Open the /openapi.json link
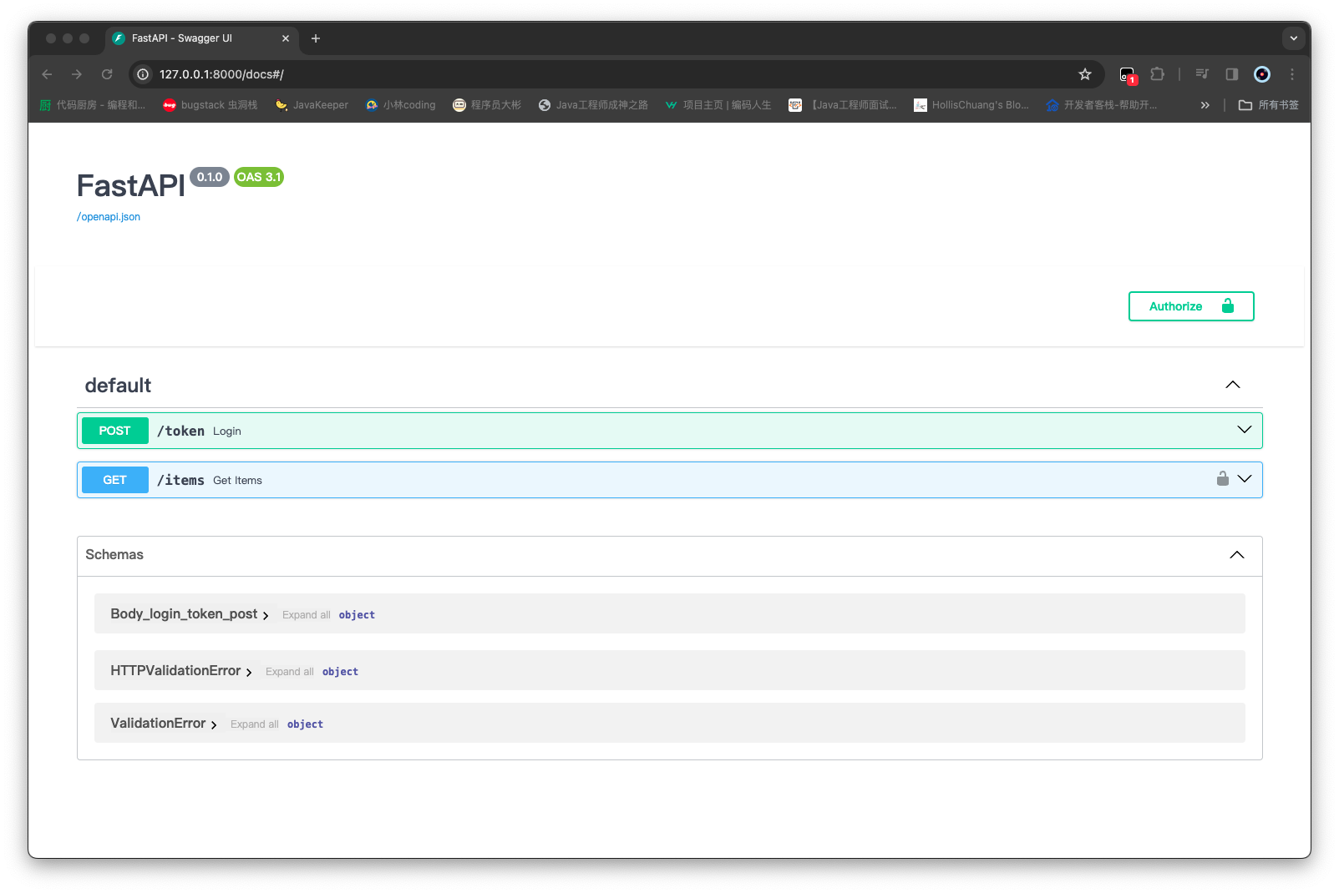1339x893 pixels. [109, 217]
